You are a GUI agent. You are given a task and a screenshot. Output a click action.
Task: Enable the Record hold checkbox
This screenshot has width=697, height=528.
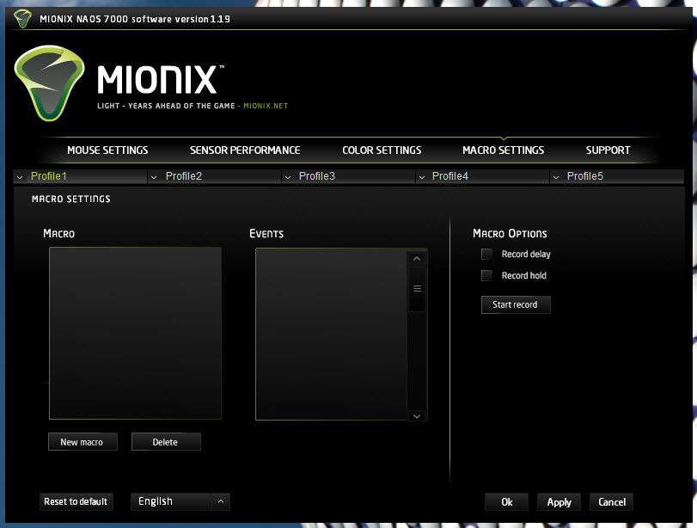486,275
